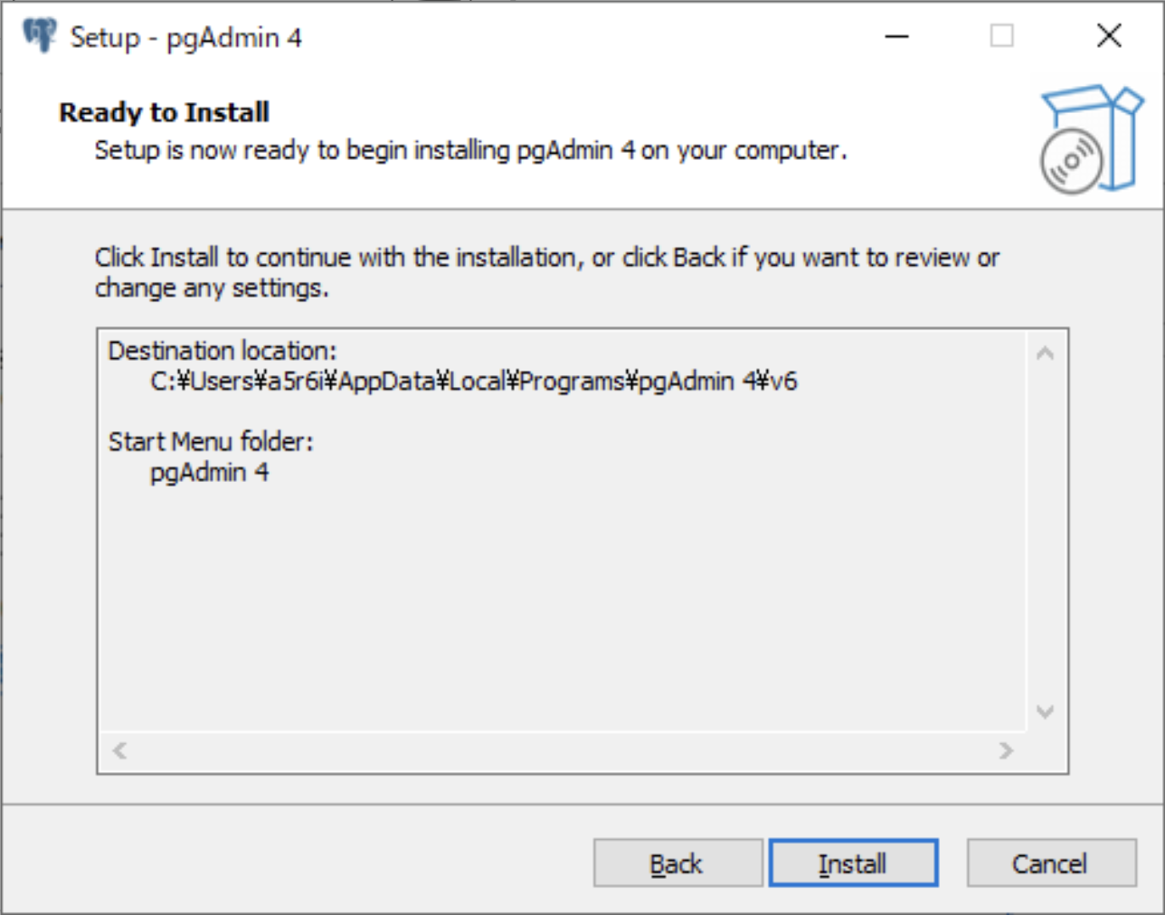The image size is (1165, 915).
Task: Click the scroll left arrow in summary box
Action: pyautogui.click(x=119, y=750)
